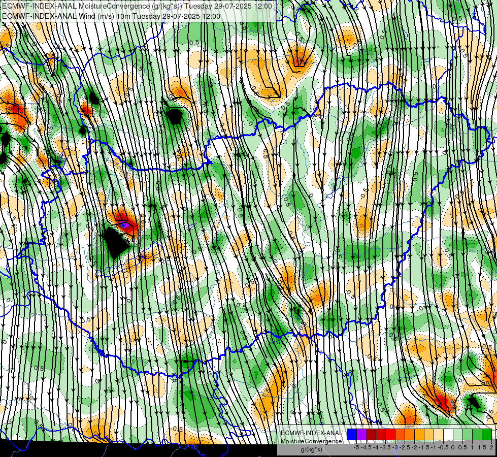Click the '-3' tick label on legend scale

tap(395, 447)
